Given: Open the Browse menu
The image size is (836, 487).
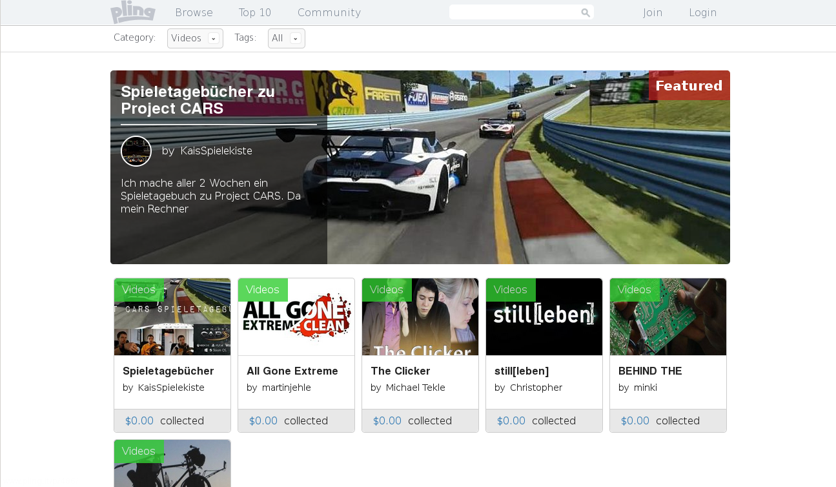Looking at the screenshot, I should coord(194,12).
